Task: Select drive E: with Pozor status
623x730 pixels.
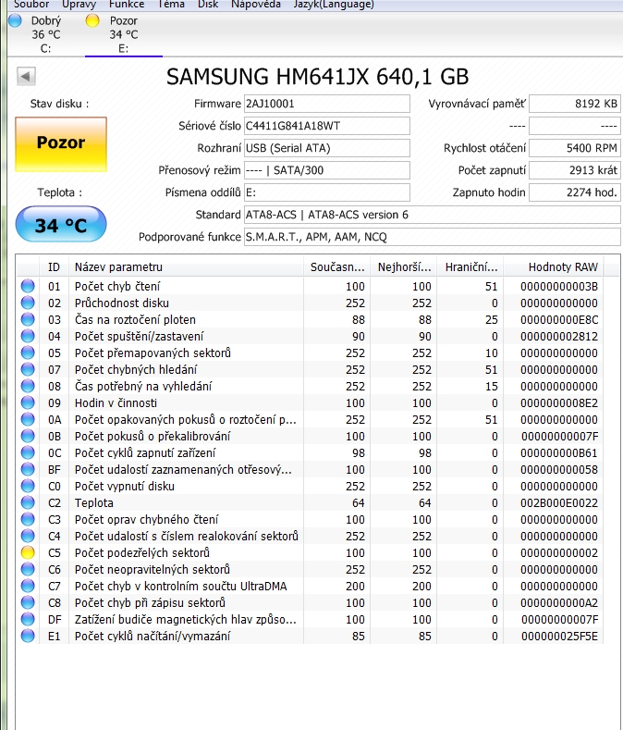Action: click(124, 34)
